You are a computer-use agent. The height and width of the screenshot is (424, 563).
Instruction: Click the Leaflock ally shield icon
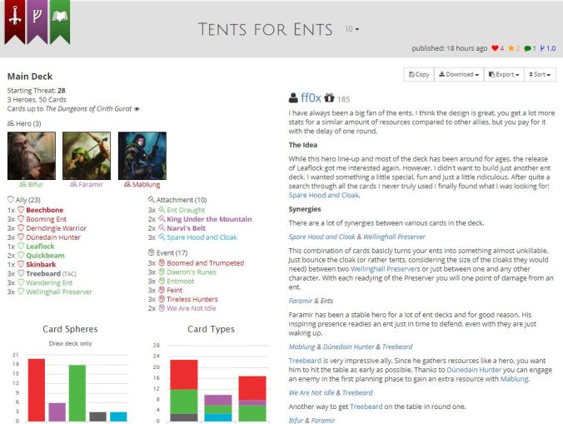pyautogui.click(x=21, y=246)
